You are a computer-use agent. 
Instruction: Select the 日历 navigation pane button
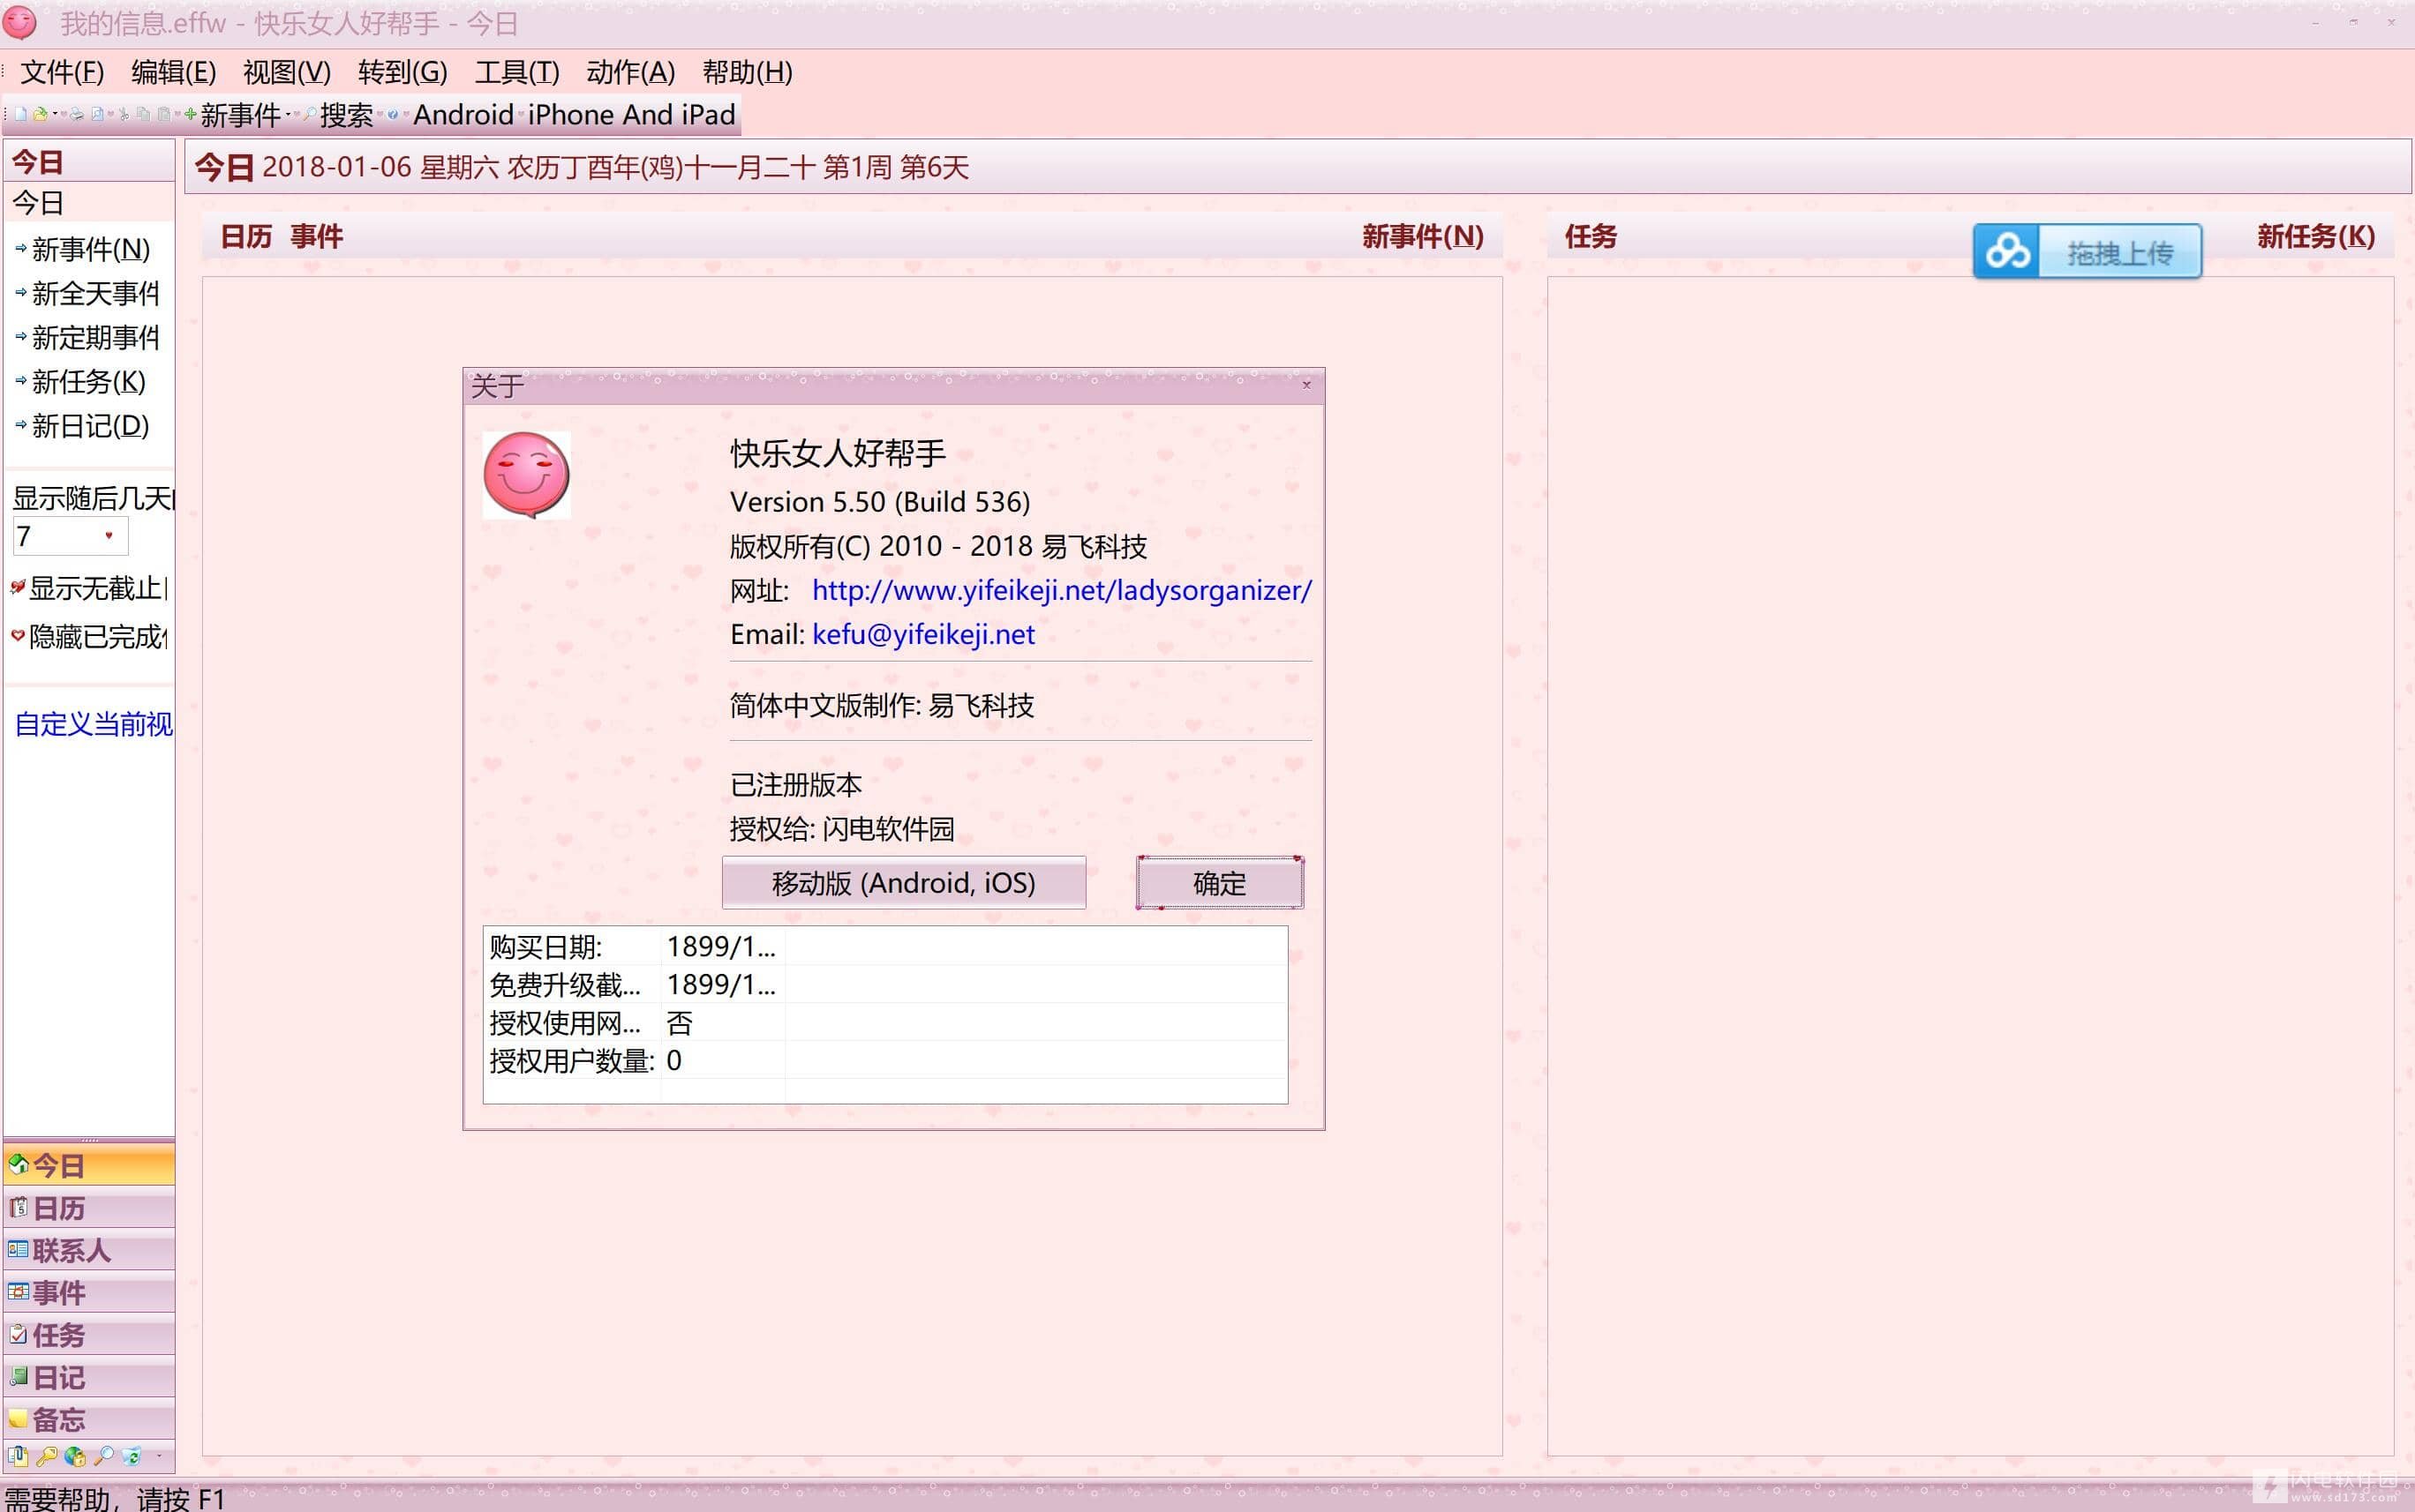tap(89, 1208)
